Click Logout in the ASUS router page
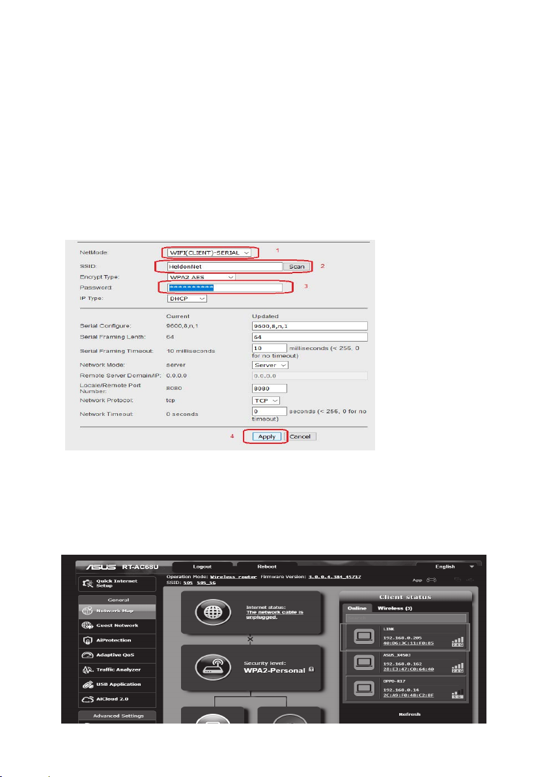The image size is (547, 777). coord(202,566)
